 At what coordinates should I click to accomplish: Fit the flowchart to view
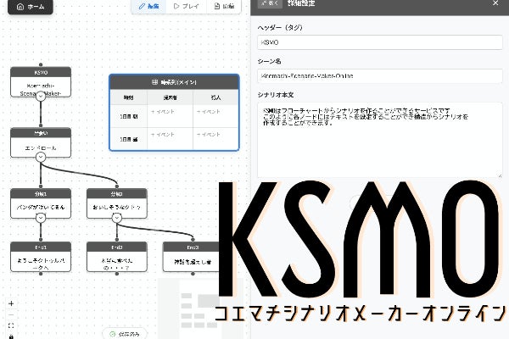click(11, 325)
